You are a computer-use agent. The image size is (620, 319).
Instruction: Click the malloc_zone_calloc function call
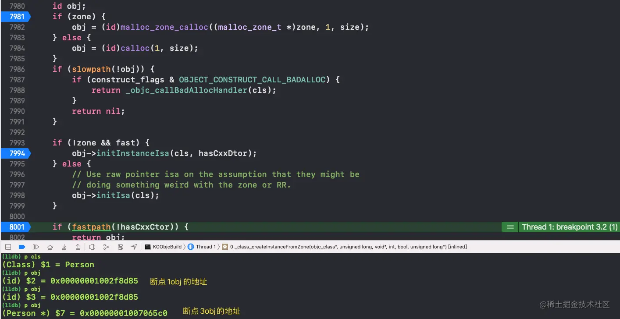click(x=164, y=27)
